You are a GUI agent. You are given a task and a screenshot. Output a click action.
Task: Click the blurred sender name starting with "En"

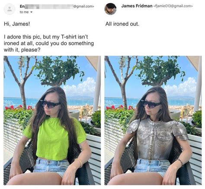tap(46, 6)
